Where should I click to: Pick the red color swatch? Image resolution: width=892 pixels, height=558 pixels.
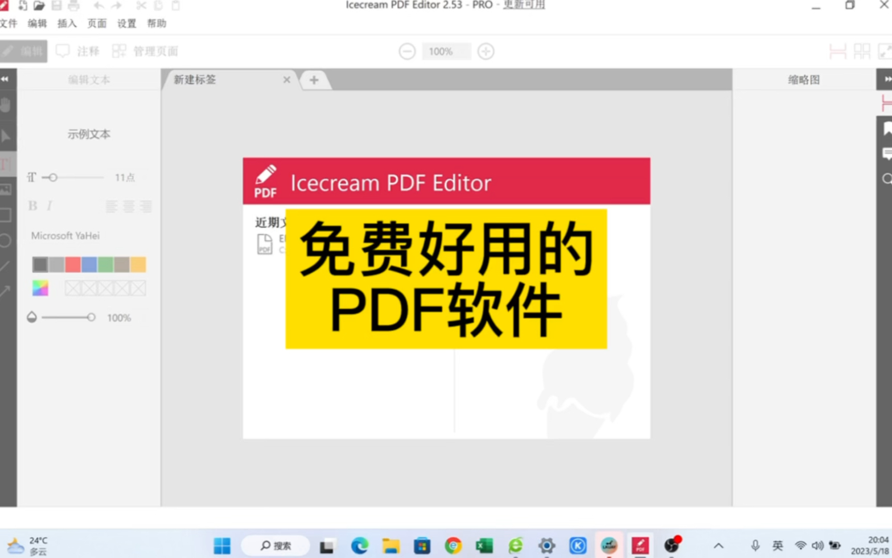coord(73,264)
